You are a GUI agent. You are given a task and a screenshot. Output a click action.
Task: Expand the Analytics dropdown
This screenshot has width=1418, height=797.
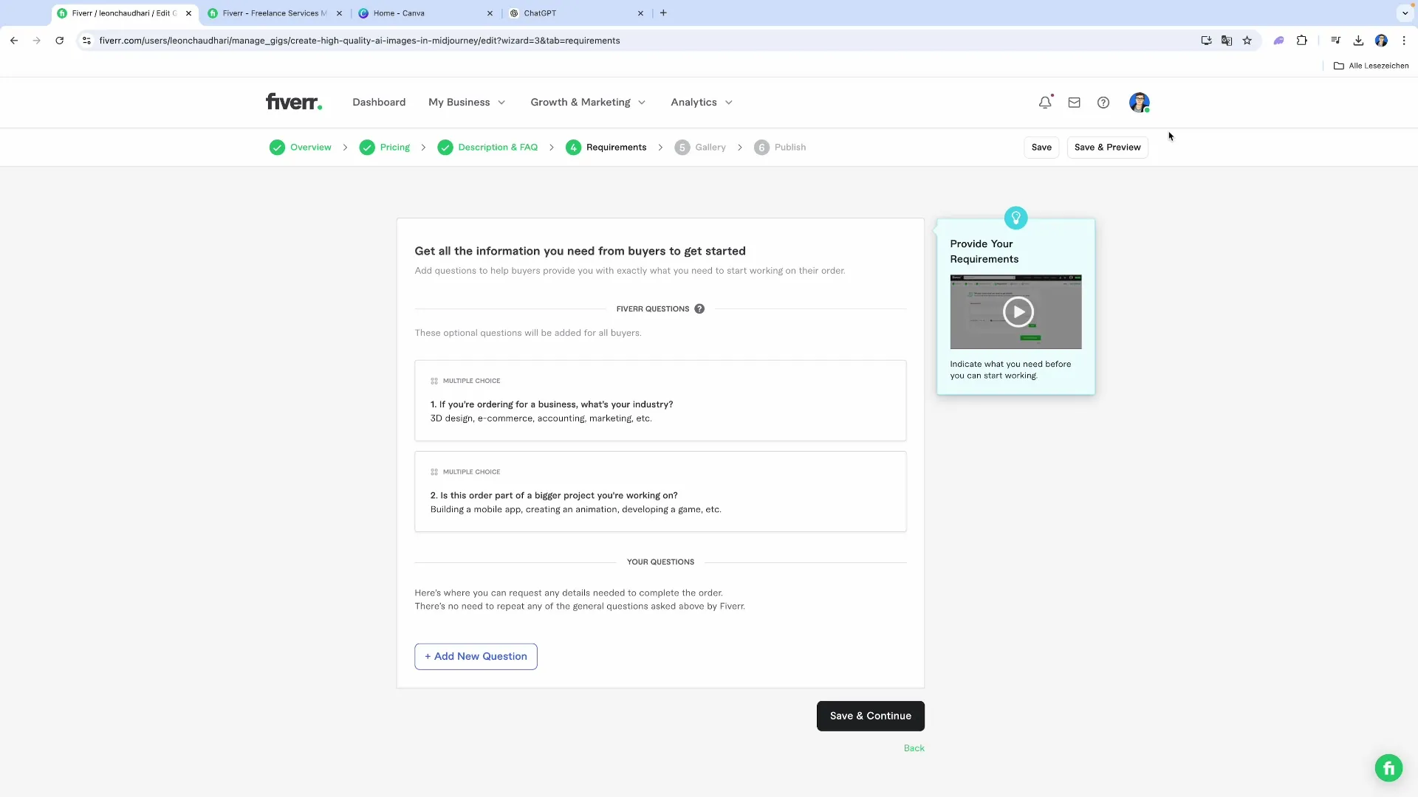click(701, 103)
